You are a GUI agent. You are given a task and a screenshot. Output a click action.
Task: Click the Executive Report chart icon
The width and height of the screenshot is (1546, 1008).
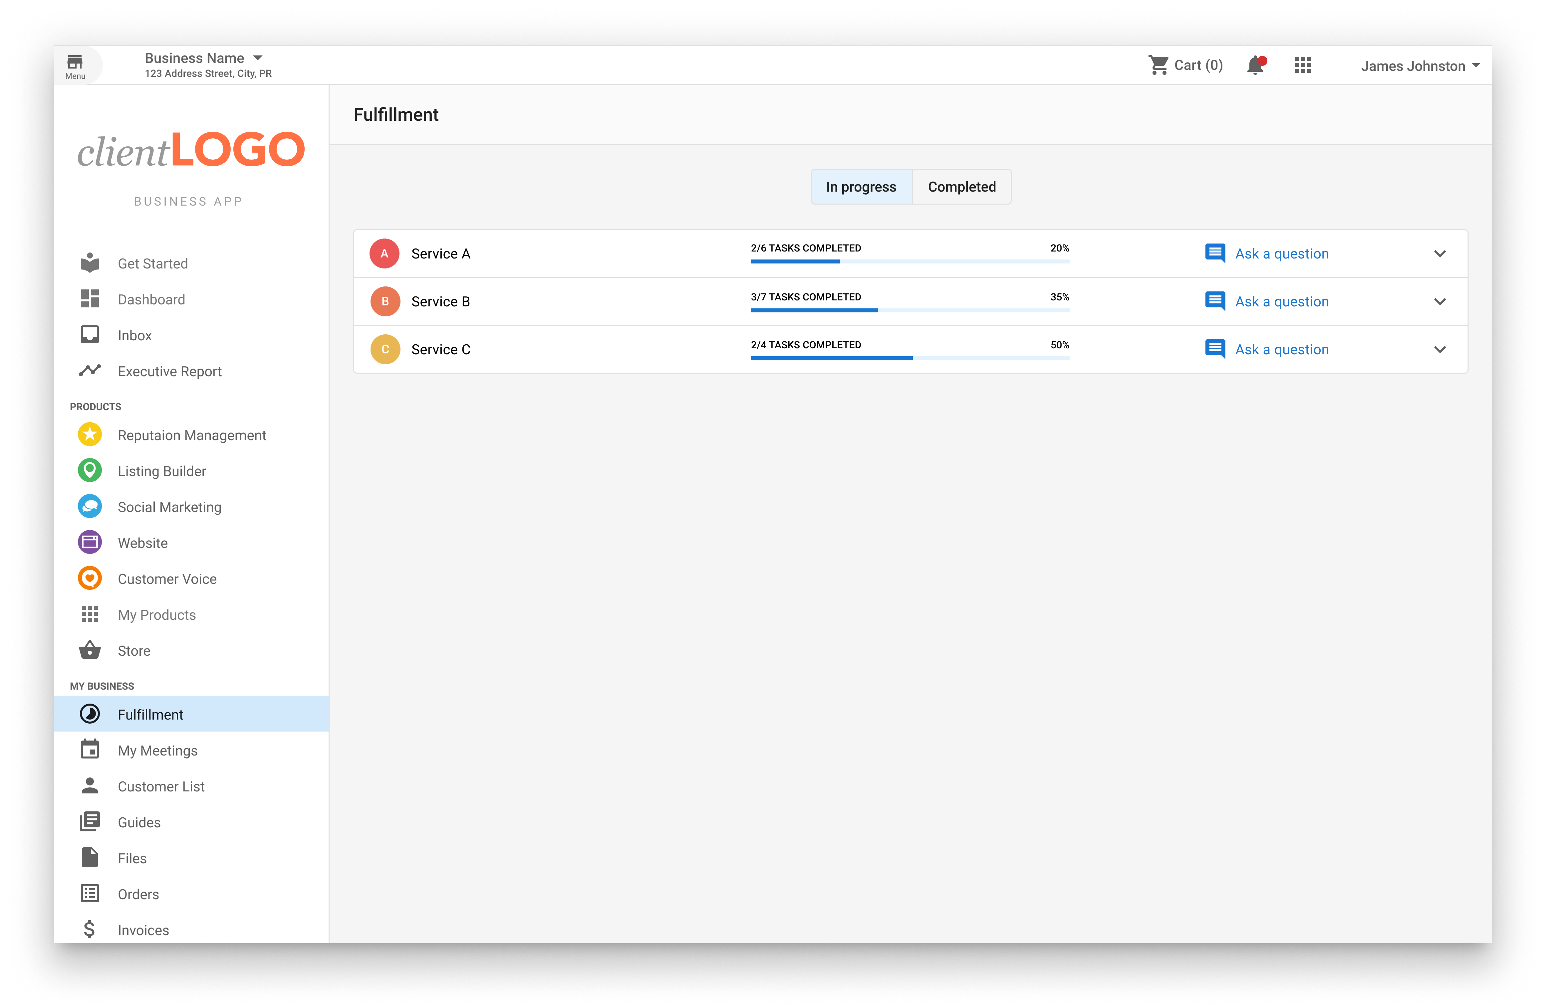click(90, 371)
